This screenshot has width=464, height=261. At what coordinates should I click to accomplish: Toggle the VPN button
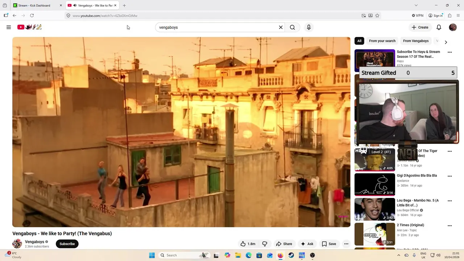(x=418, y=16)
